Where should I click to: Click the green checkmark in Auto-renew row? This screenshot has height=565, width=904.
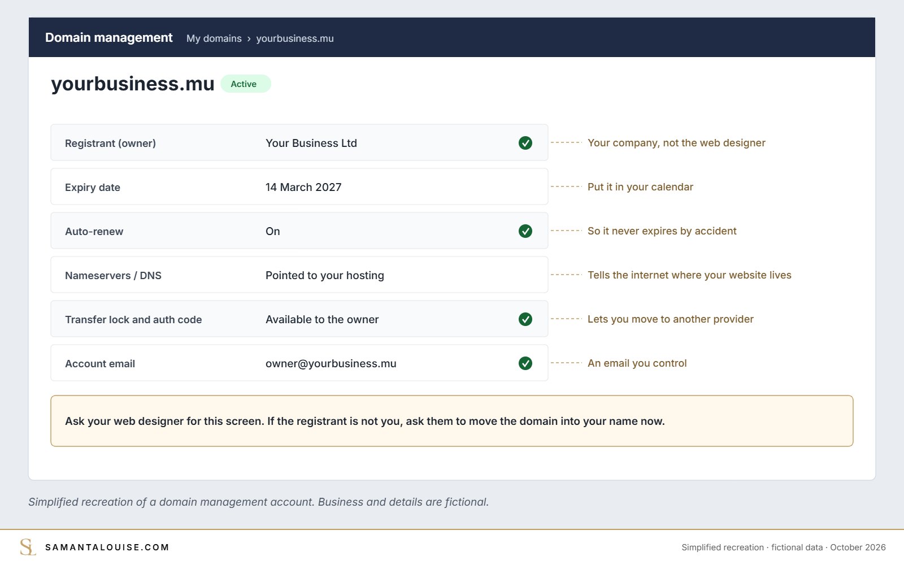pyautogui.click(x=525, y=231)
